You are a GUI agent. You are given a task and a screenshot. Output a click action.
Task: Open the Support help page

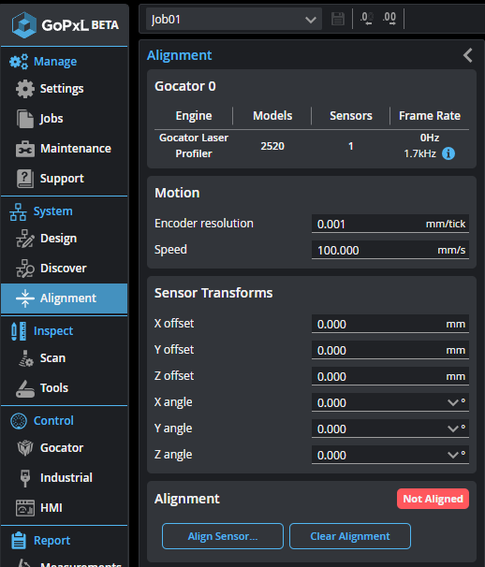(x=50, y=179)
